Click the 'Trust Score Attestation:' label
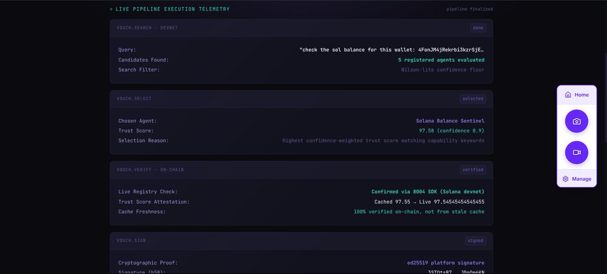The width and height of the screenshot is (607, 274). tap(154, 202)
